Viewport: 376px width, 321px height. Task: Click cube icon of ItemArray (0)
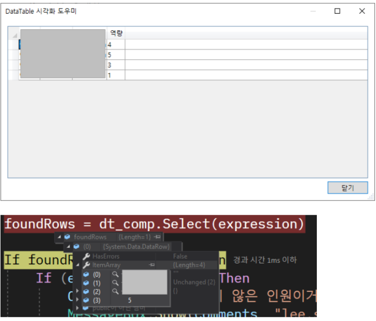point(86,274)
